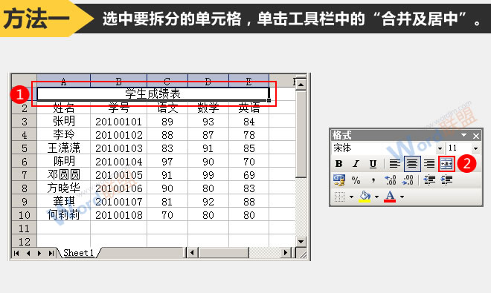
Task: Open the font size dropdown showing 11
Action: coord(475,148)
